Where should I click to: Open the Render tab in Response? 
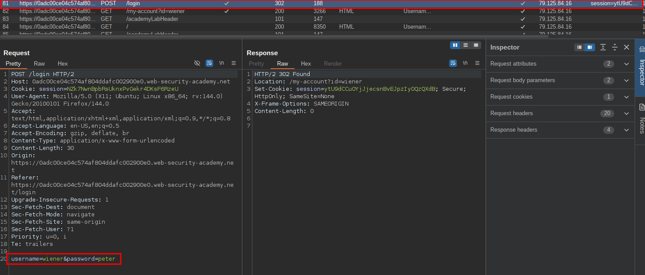pyautogui.click(x=333, y=63)
